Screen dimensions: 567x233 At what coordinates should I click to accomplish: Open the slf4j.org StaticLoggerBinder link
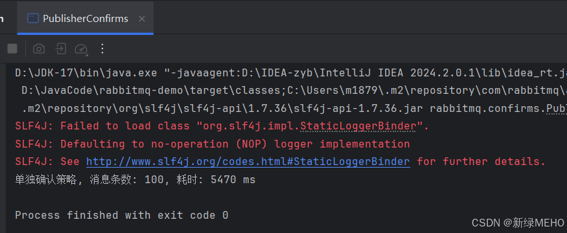click(248, 161)
